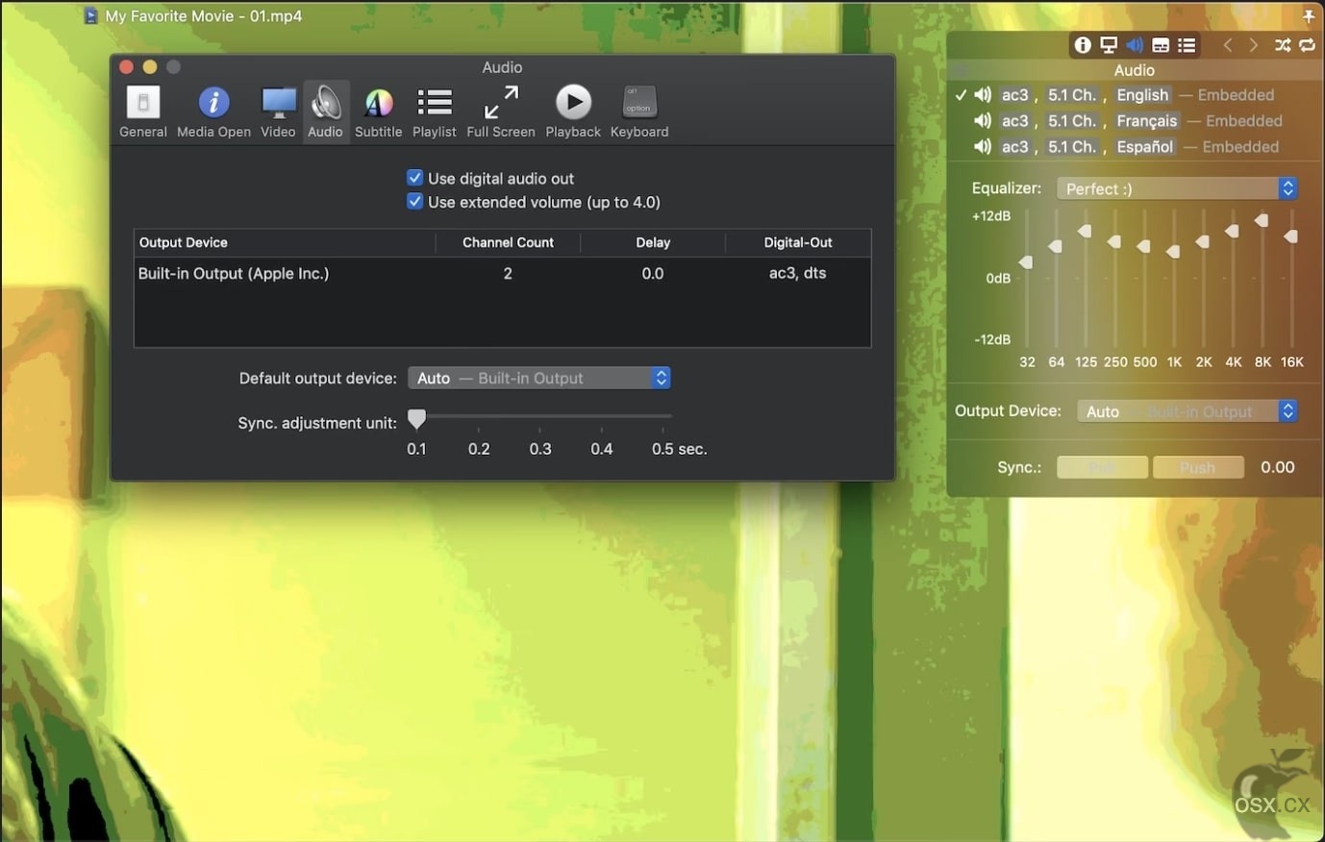The image size is (1325, 842).
Task: Toggle repeat playback
Action: click(x=1307, y=45)
